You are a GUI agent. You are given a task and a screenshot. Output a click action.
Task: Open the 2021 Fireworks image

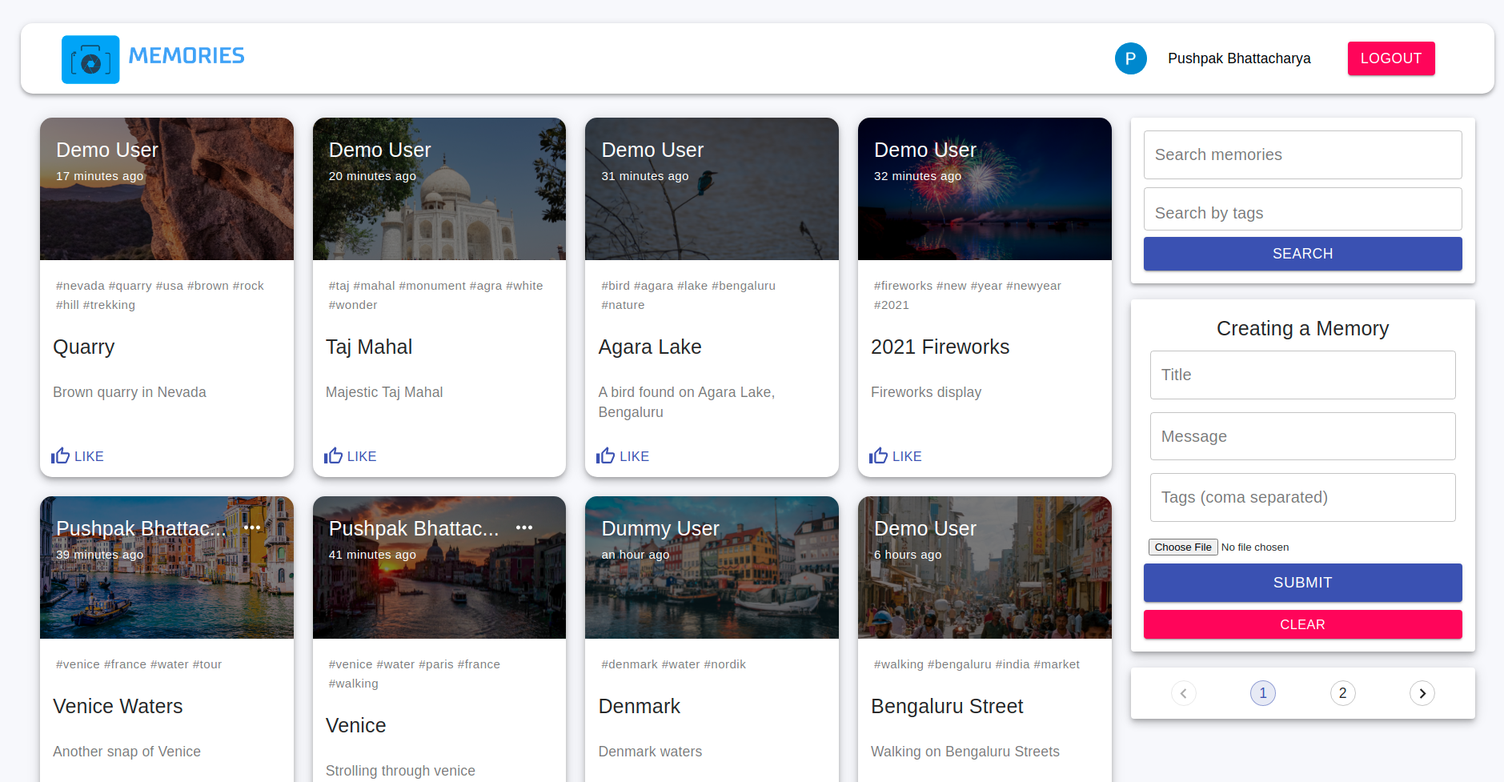(985, 189)
